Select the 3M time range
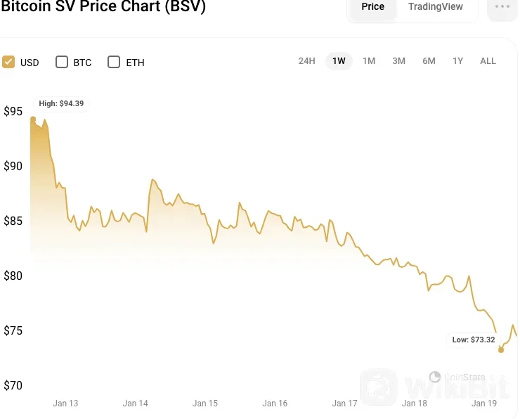520x419 pixels. coord(398,61)
